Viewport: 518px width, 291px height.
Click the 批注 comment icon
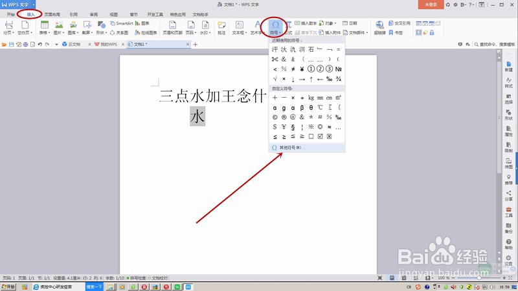(x=221, y=25)
